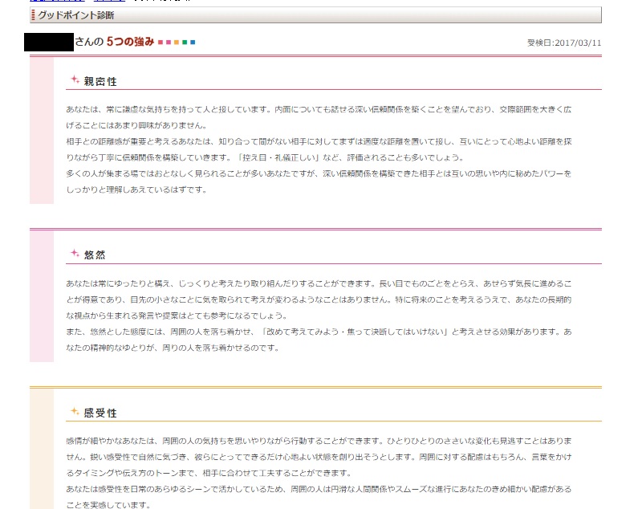Click the line starting 感情が細やかなあなたは

pyautogui.click(x=319, y=441)
